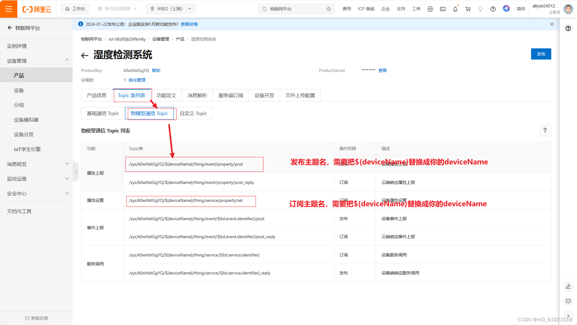
Task: Open the feedback chat icon on right panel
Action: 568,301
